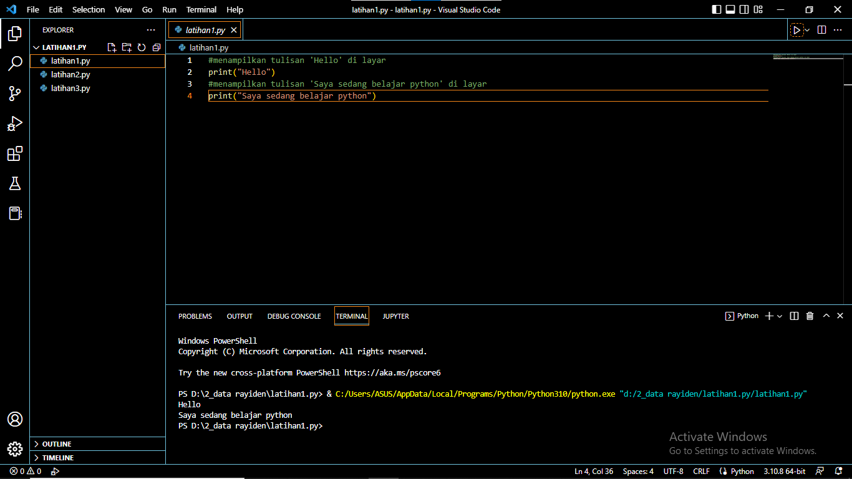Open the Testing view

(15, 183)
